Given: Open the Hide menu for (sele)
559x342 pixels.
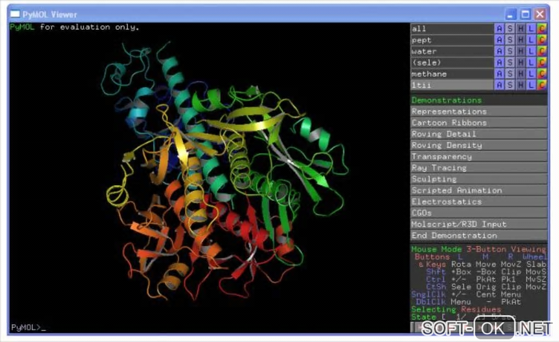Looking at the screenshot, I should click(521, 62).
